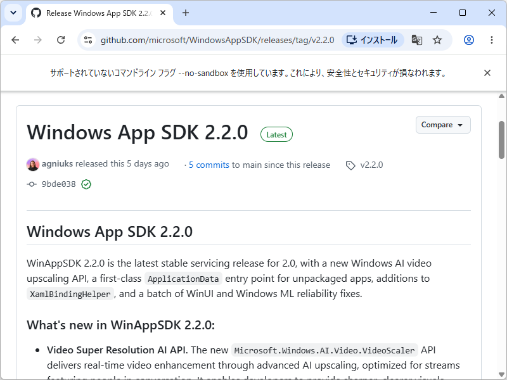Click the Windows App SDK 2.2.0 title
This screenshot has width=507, height=380.
[138, 132]
